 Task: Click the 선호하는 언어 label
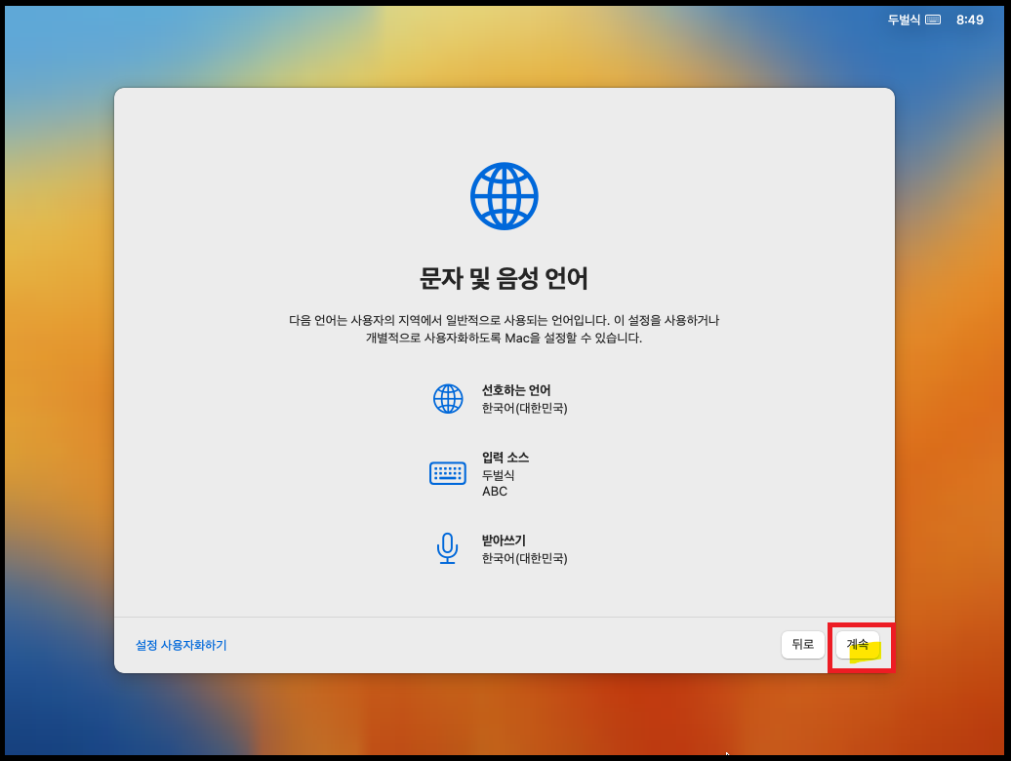(516, 390)
